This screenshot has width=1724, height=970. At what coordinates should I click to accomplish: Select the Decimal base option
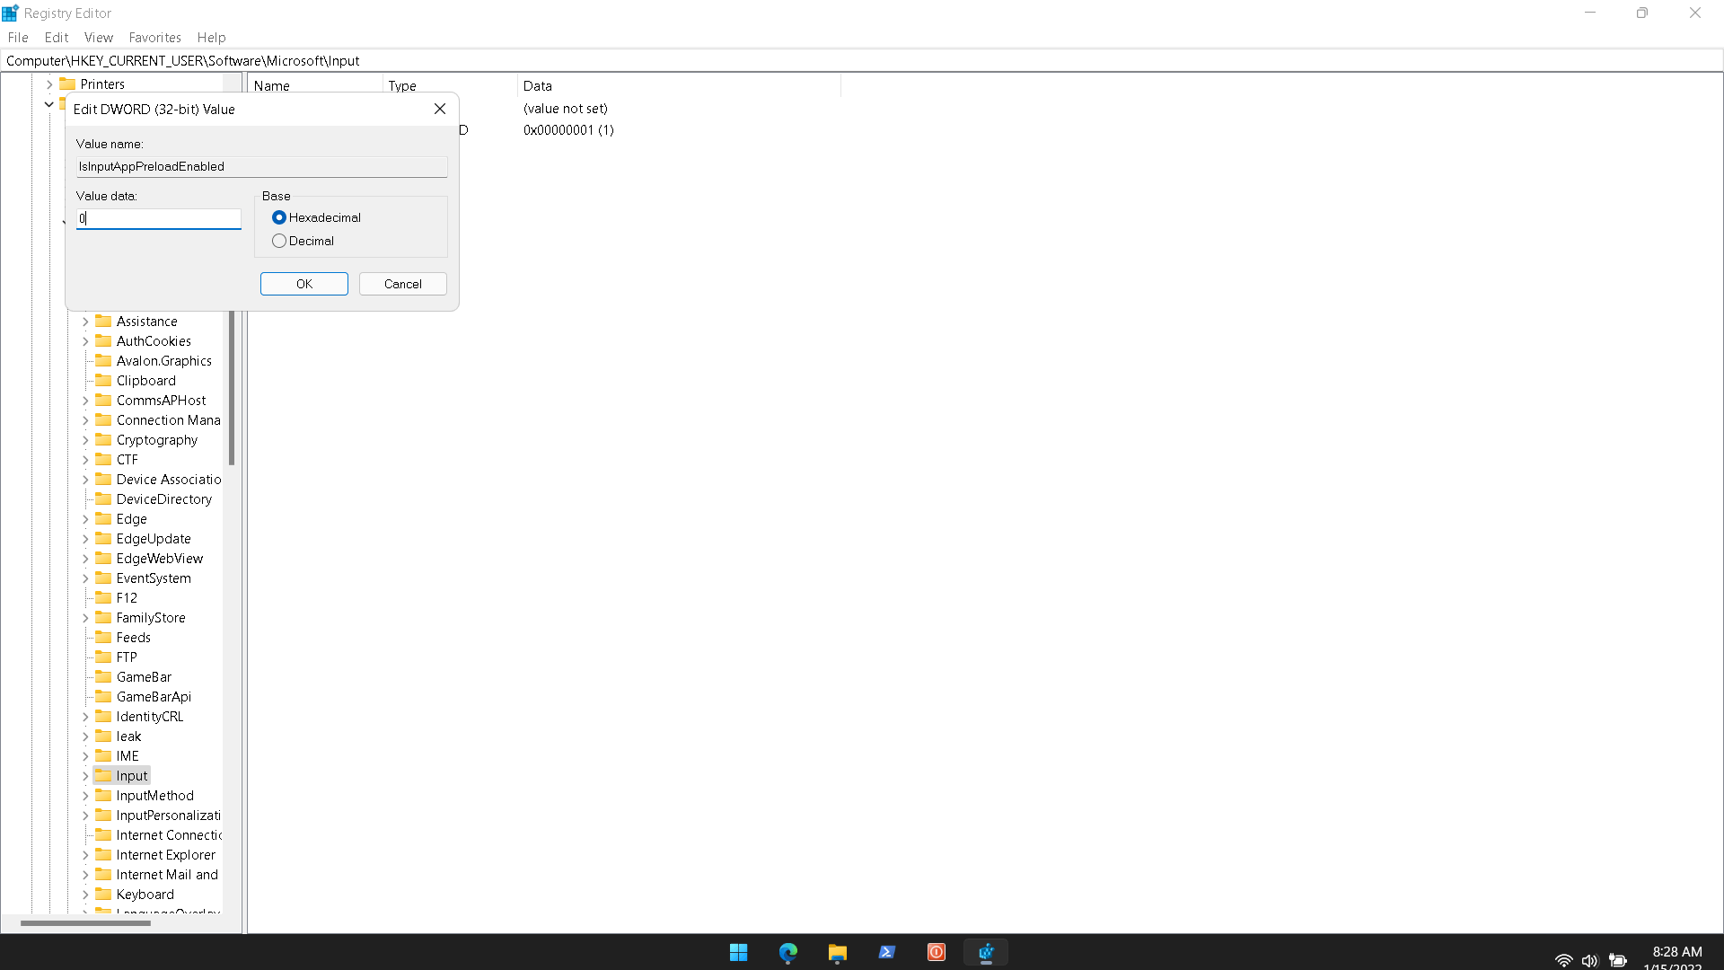click(x=279, y=241)
